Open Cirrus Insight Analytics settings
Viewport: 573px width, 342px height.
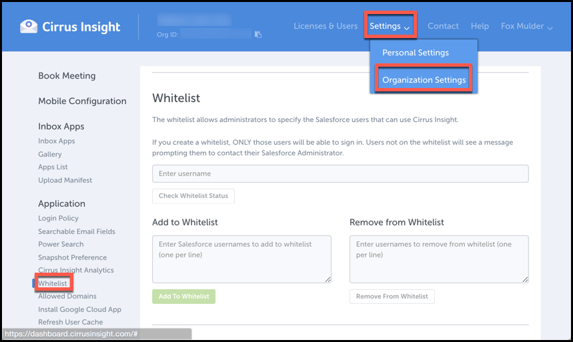(x=75, y=270)
